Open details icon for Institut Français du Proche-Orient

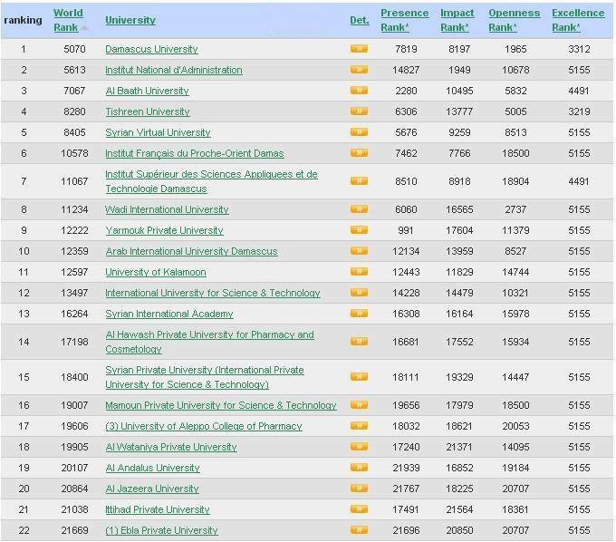point(359,153)
